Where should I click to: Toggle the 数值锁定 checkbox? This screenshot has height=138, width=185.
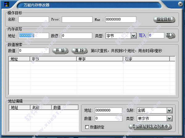[x=87, y=127]
